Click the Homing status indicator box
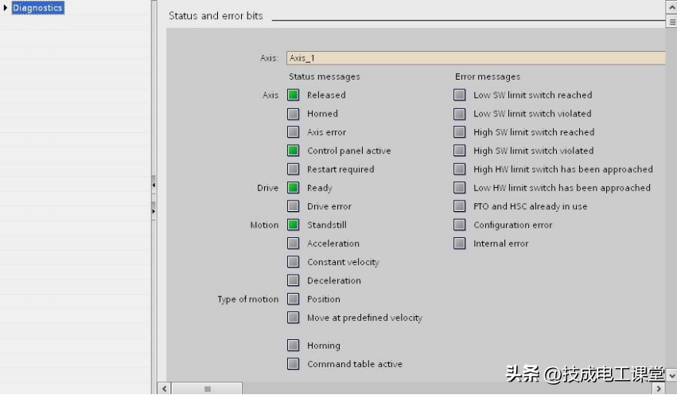 [x=293, y=346]
